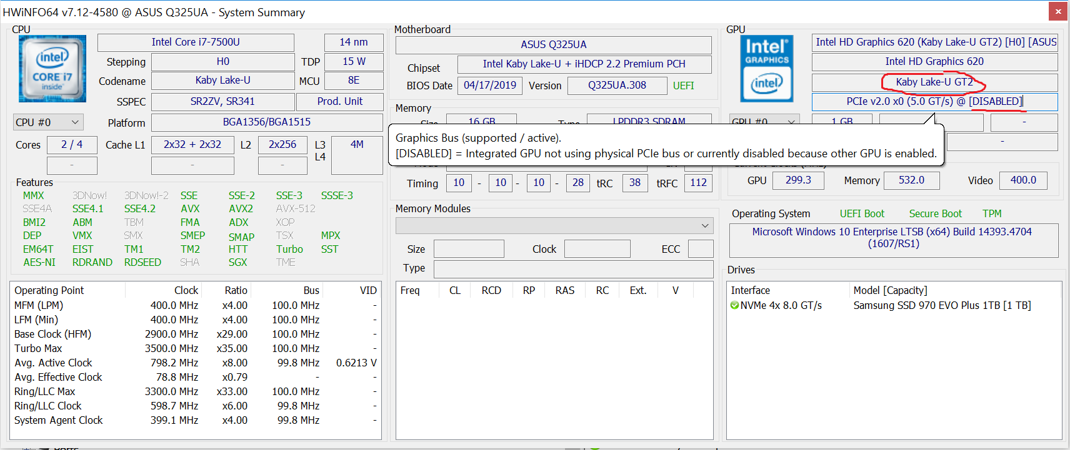Click the Video clock value 400.0

click(1024, 180)
